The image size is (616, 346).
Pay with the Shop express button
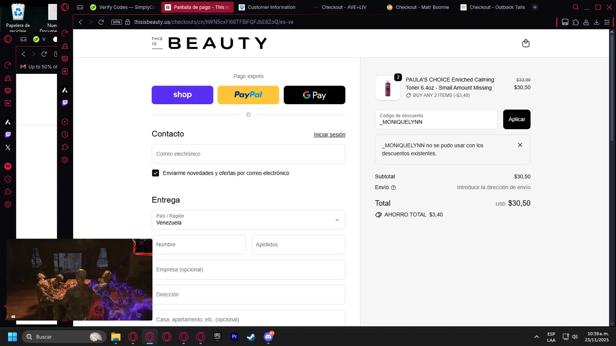coord(182,95)
